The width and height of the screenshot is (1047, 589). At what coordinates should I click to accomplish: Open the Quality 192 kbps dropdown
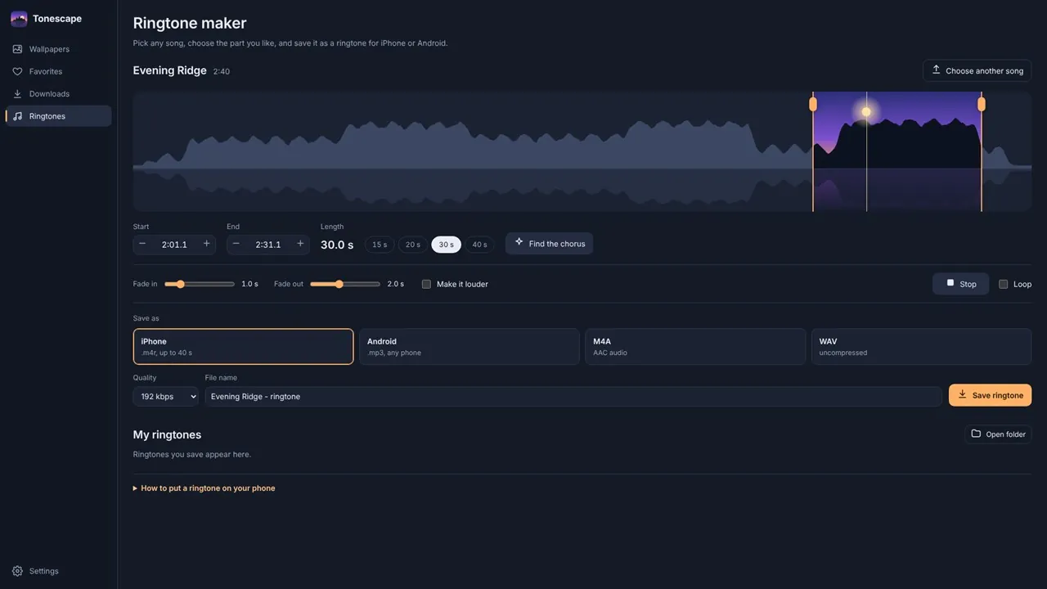(x=166, y=396)
